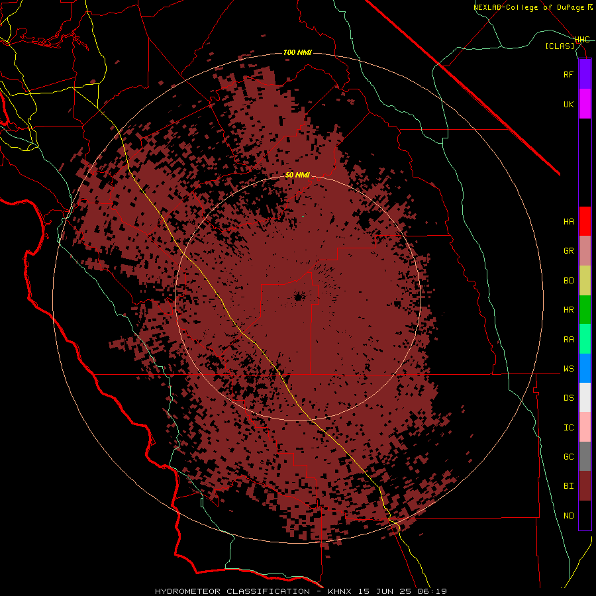This screenshot has width=596, height=596.
Task: Click the radar site center point
Action: tap(298, 297)
